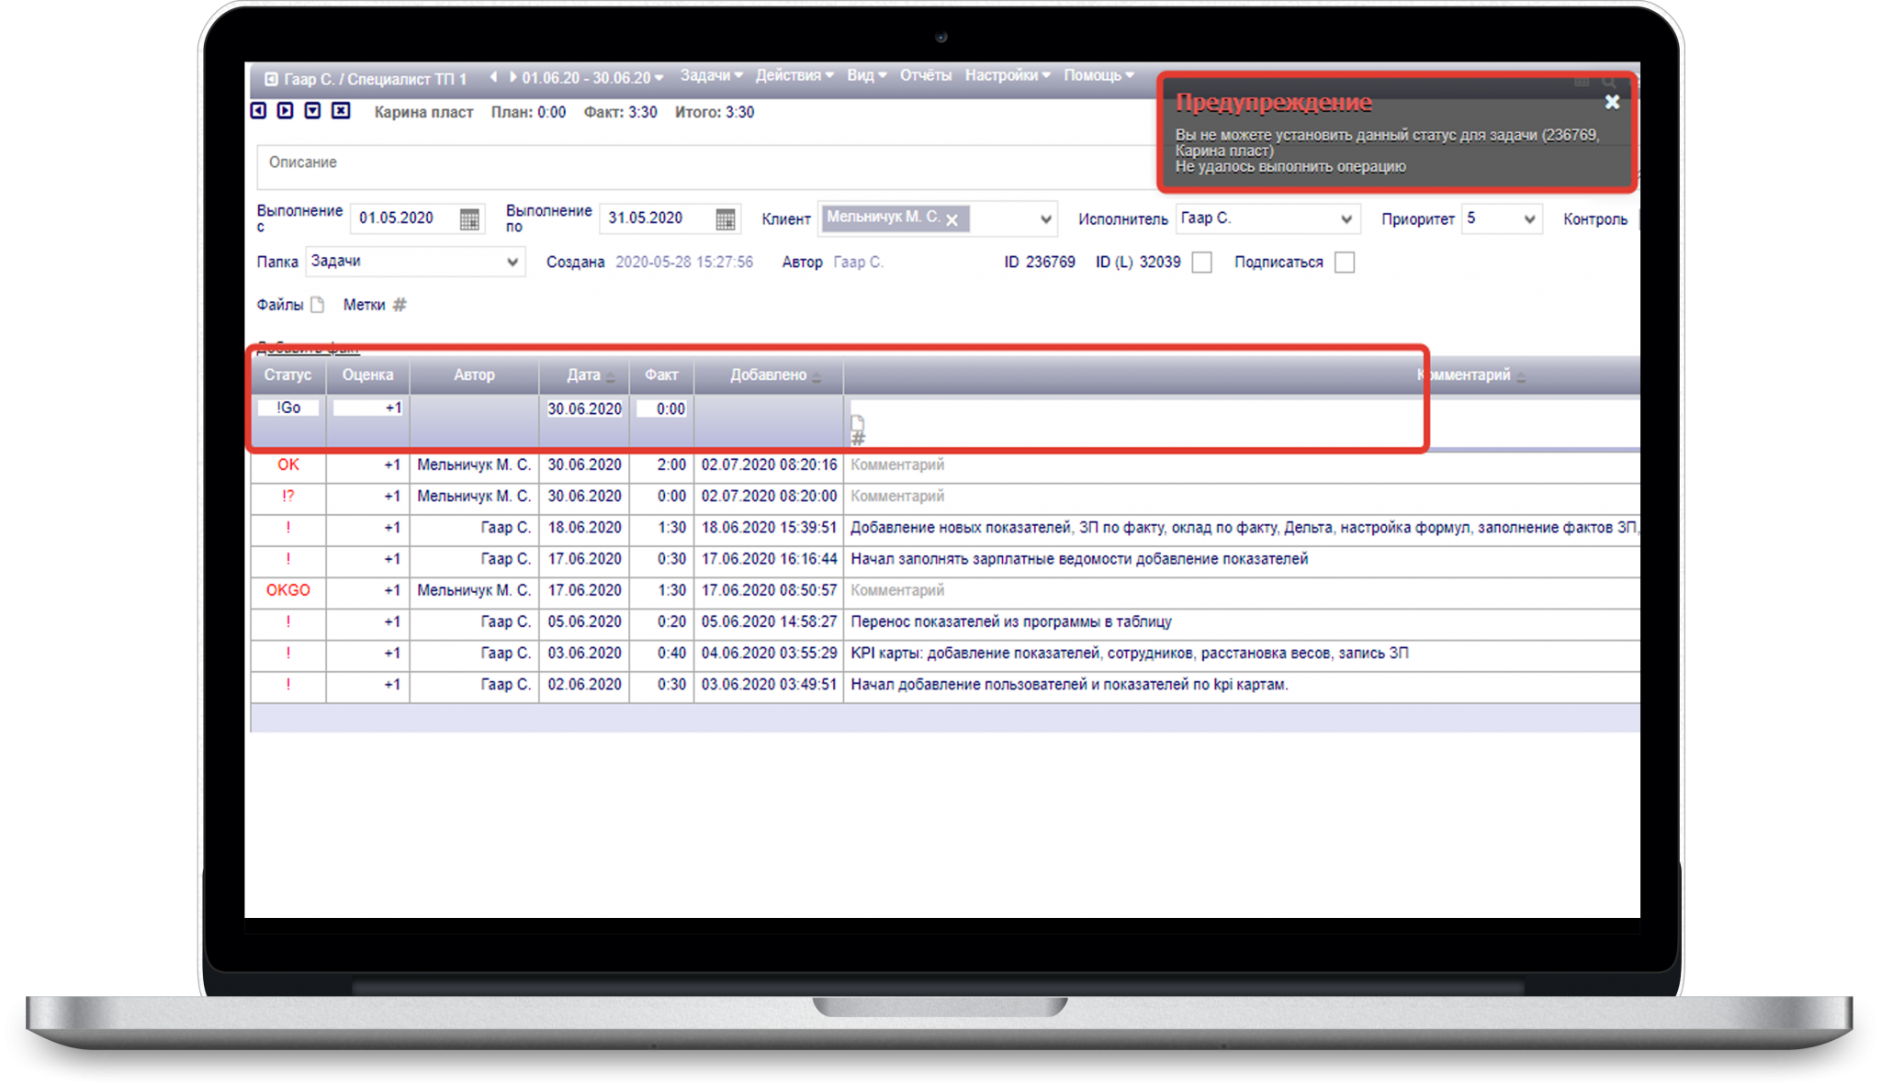Click author link Гаар С.
Image resolution: width=1881 pixels, height=1085 pixels.
(858, 263)
